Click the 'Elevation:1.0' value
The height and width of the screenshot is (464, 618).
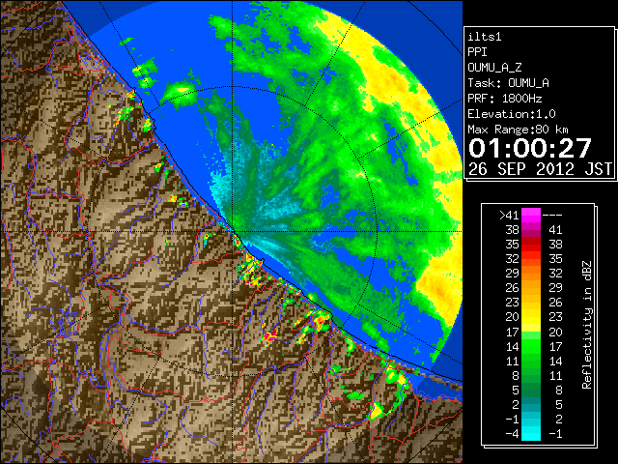(x=512, y=114)
